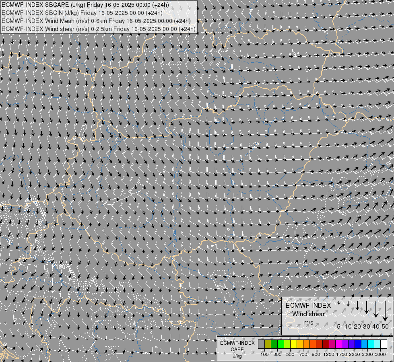394x362 pixels.
Task: Click the 'm/s' unit in wind shear legend
Action: pos(308,323)
